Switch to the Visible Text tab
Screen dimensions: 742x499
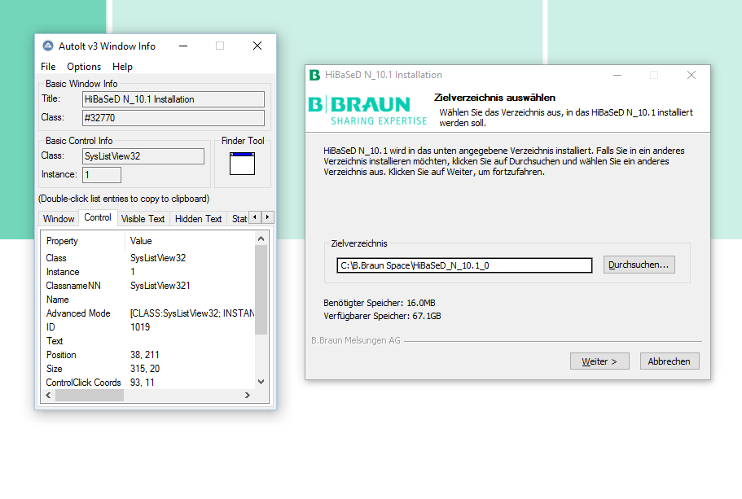click(143, 218)
